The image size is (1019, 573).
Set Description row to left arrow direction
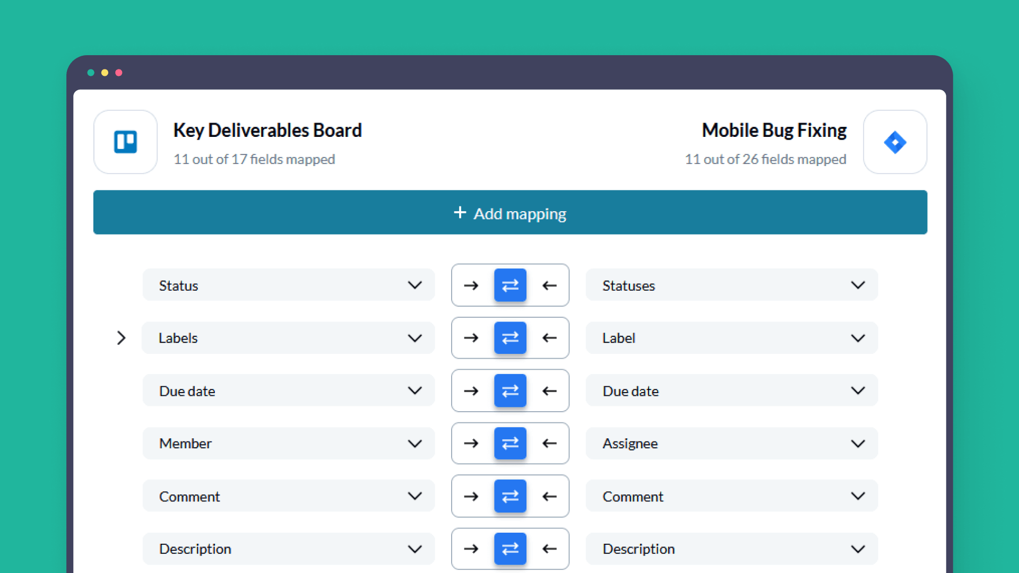549,549
